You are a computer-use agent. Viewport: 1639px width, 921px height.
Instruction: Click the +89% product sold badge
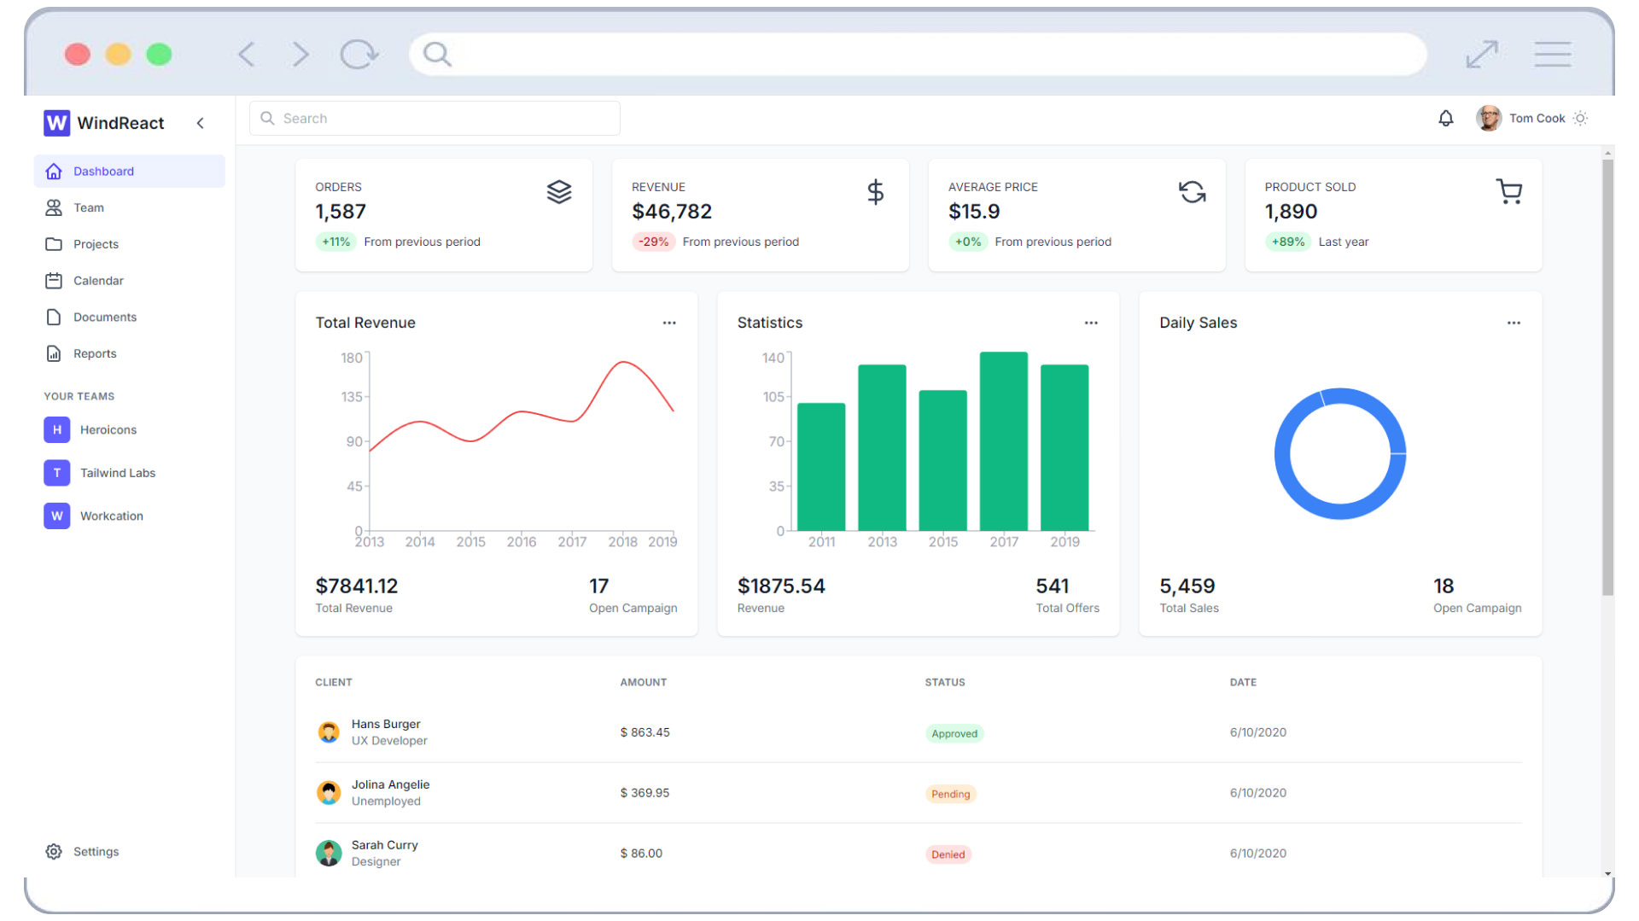pyautogui.click(x=1288, y=242)
